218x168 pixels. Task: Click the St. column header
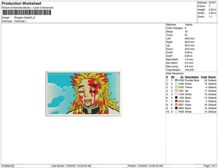(182, 77)
